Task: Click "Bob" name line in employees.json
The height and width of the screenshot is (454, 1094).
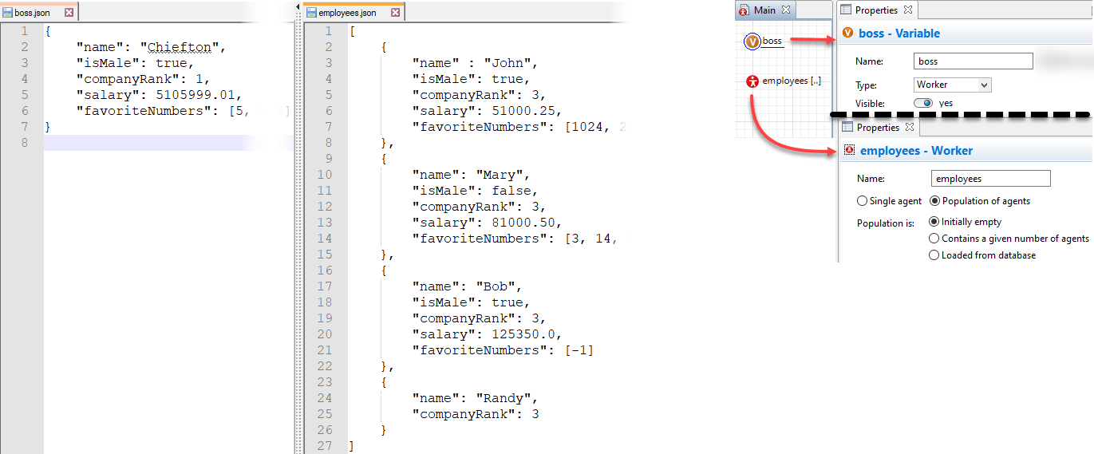Action: tap(466, 286)
